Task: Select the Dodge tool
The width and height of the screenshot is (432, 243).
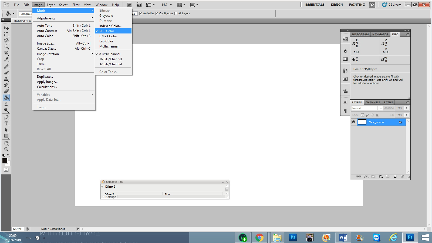Action: (6, 110)
